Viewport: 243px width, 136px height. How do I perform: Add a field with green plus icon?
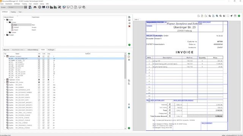tap(129, 54)
